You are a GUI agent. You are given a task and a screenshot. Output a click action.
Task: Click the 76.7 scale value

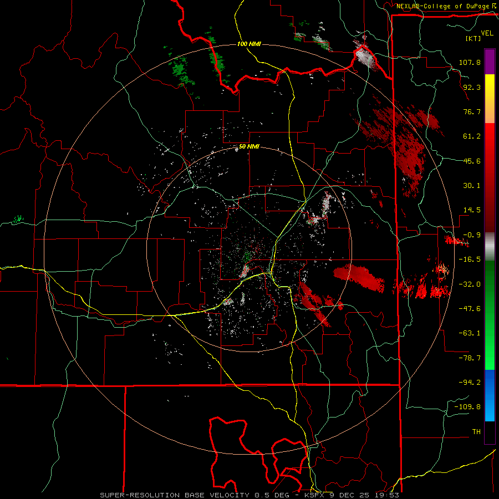click(472, 111)
